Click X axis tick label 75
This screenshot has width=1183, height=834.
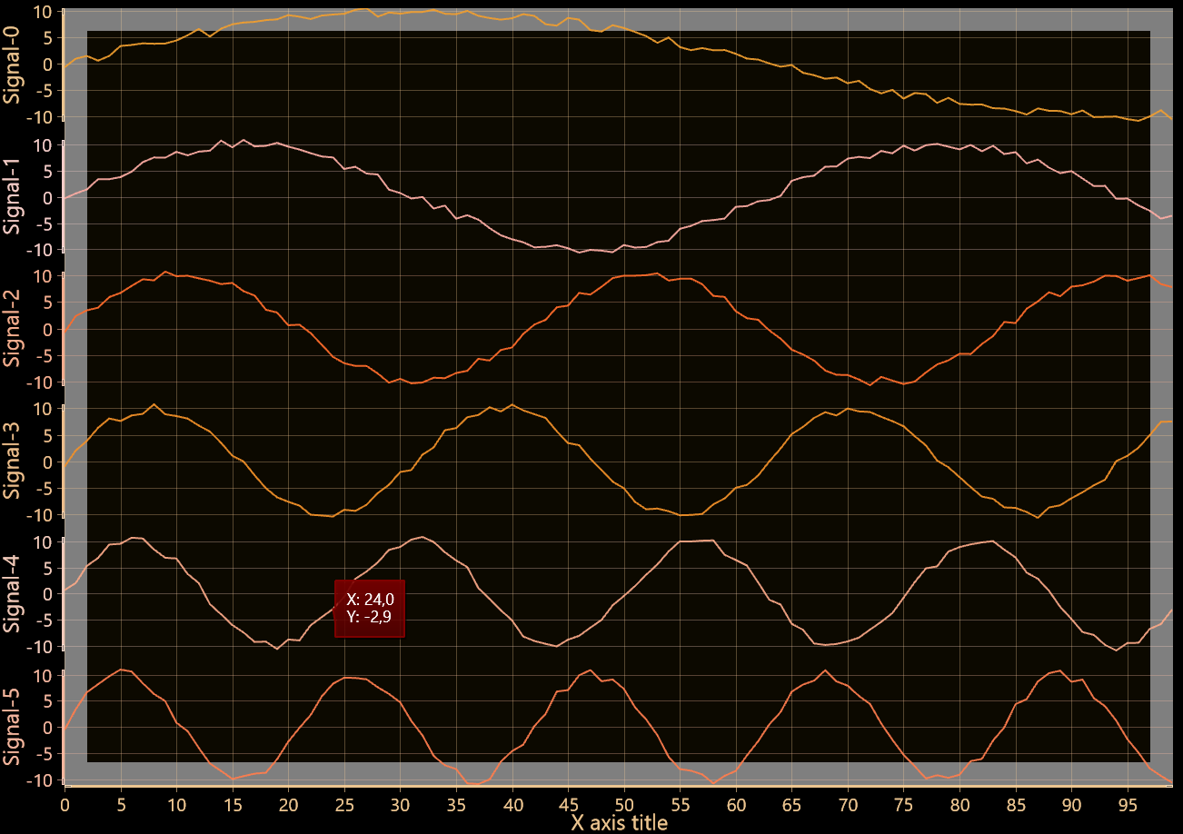point(904,805)
